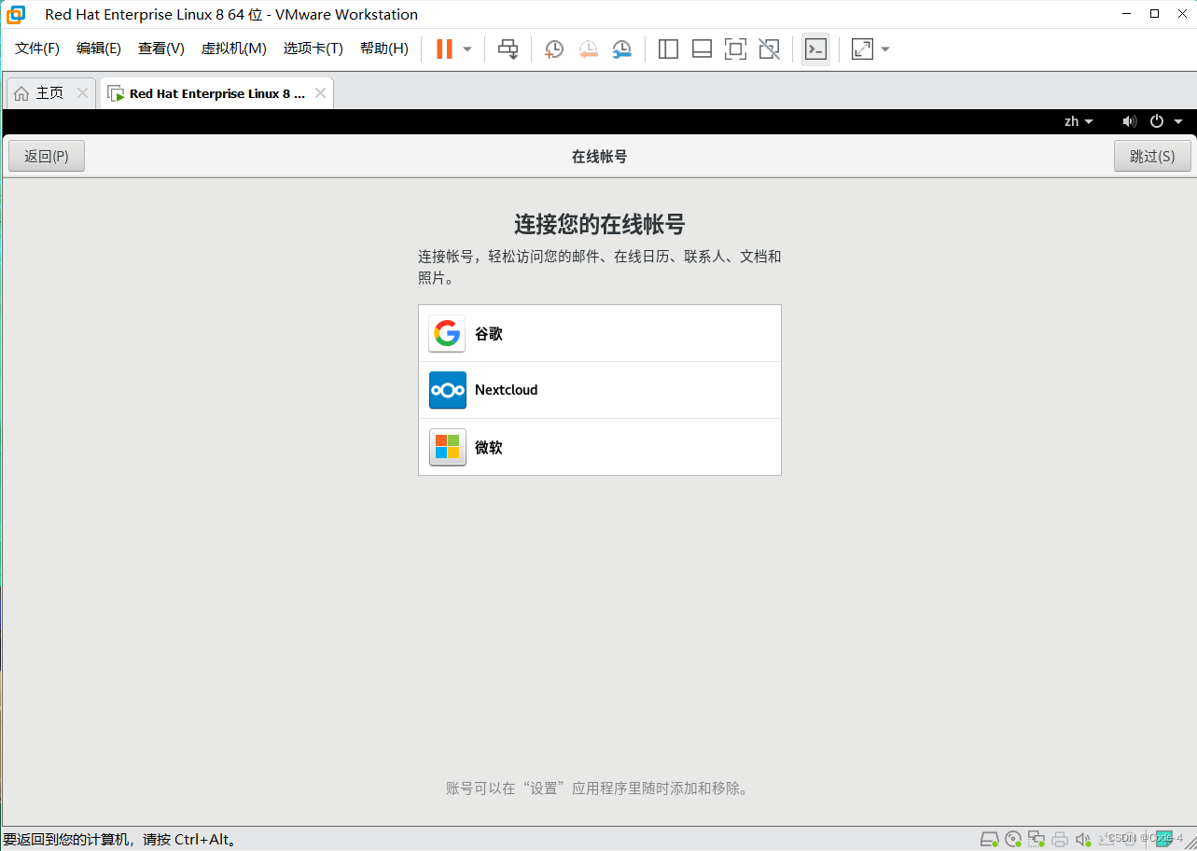Show or hide the library sidebar panel
The width and height of the screenshot is (1197, 851).
[x=668, y=49]
